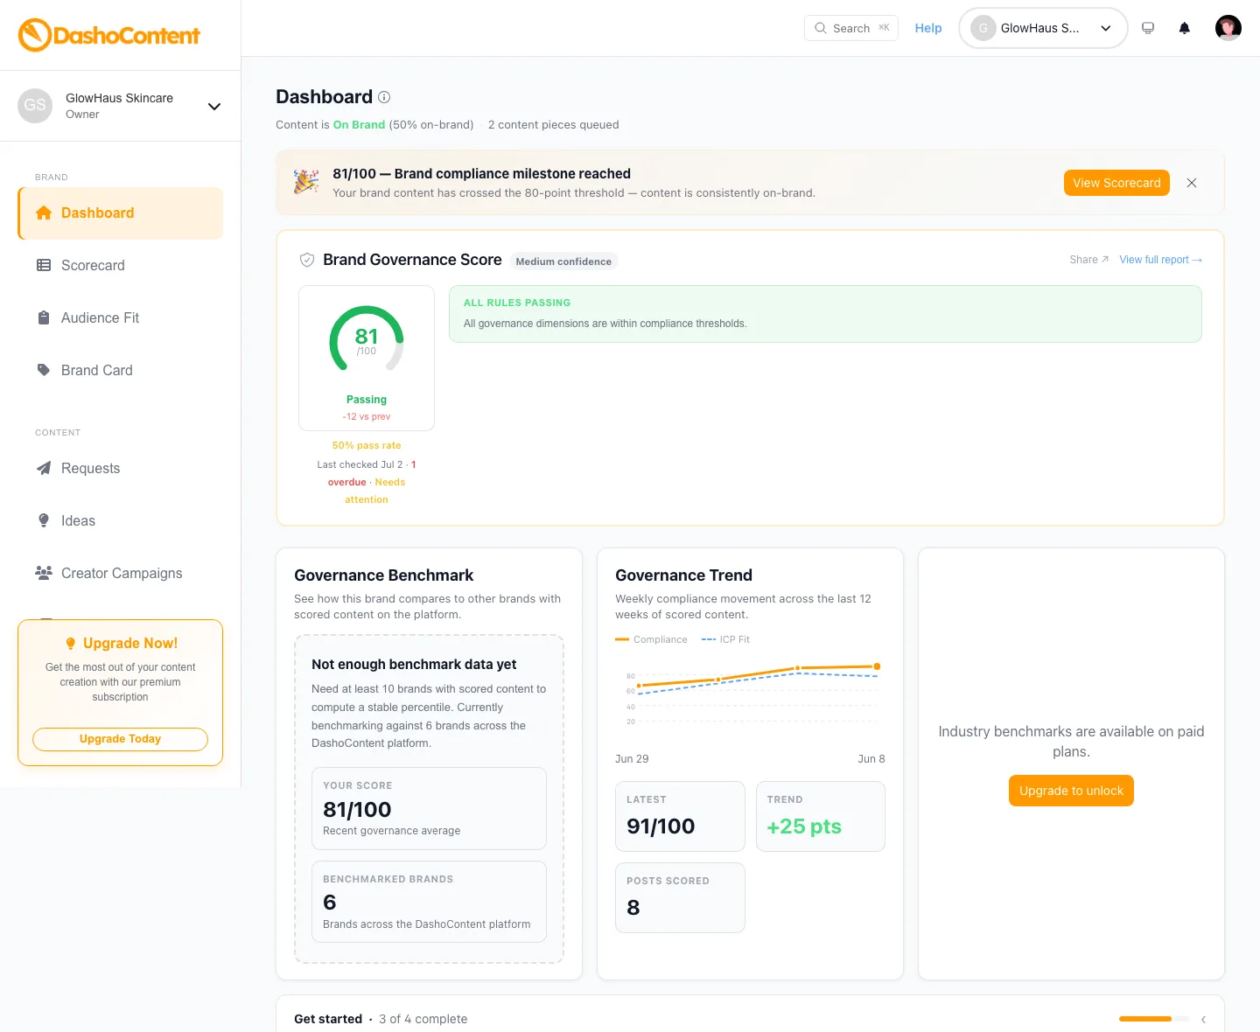The height and width of the screenshot is (1032, 1260).
Task: Dismiss the milestone banner
Action: (x=1192, y=183)
